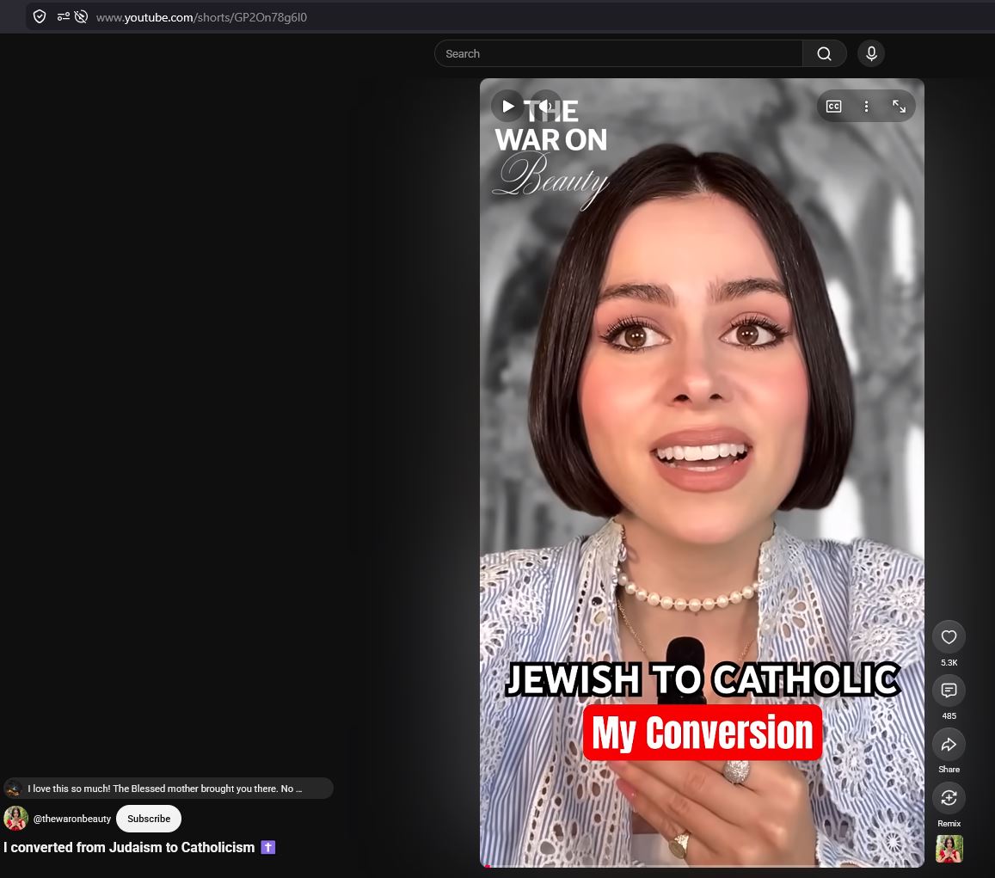Play the YouTube Short video
The image size is (995, 878).
pyautogui.click(x=507, y=107)
